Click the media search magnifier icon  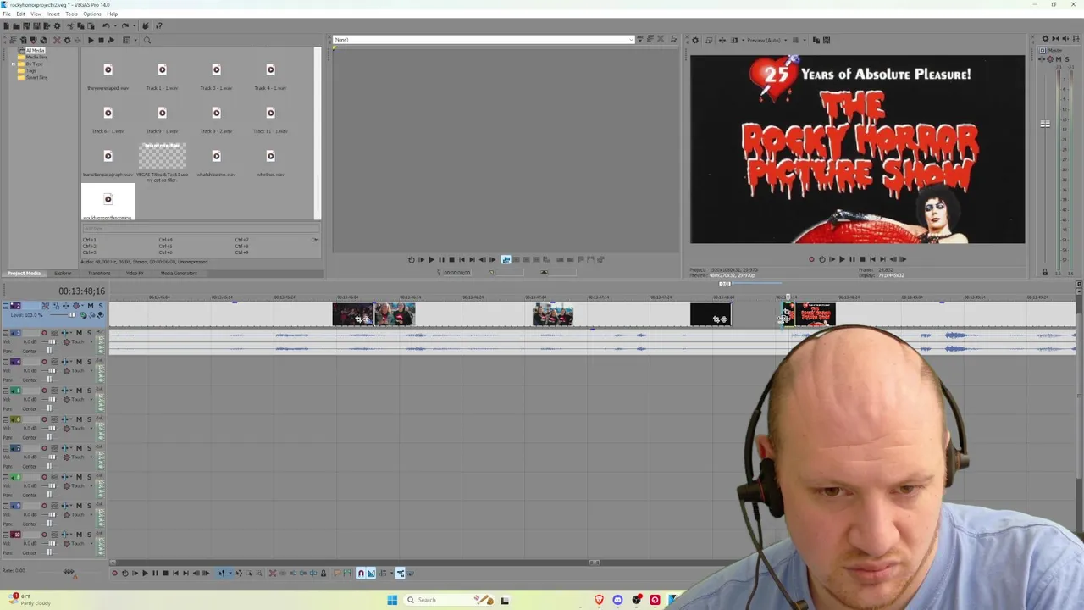tap(147, 40)
